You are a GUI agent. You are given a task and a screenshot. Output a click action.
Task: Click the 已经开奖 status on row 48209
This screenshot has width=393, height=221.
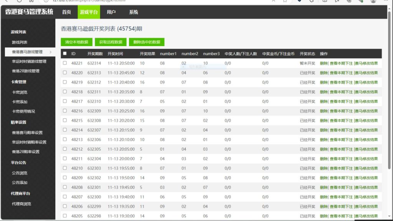[x=307, y=178]
